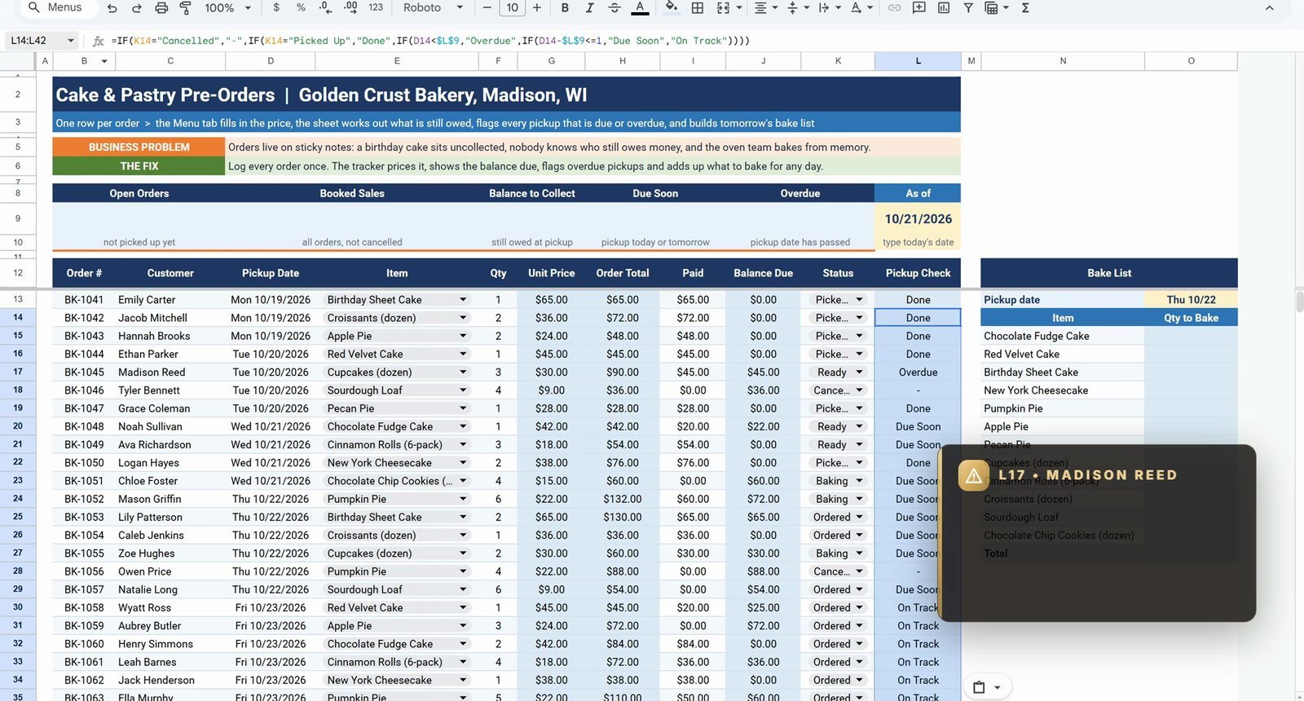The height and width of the screenshot is (701, 1304).
Task: Open the text color picker
Action: (x=641, y=7)
